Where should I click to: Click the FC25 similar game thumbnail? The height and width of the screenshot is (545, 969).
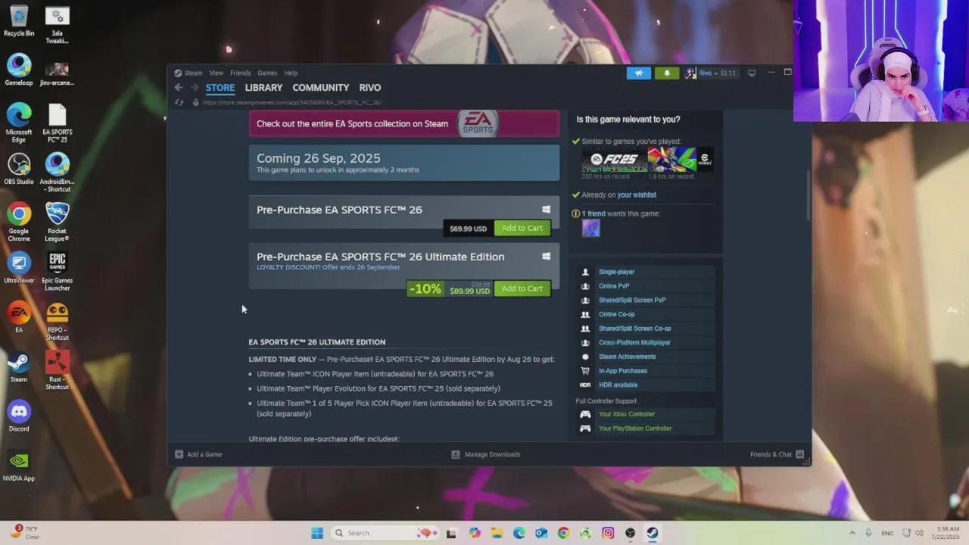614,160
